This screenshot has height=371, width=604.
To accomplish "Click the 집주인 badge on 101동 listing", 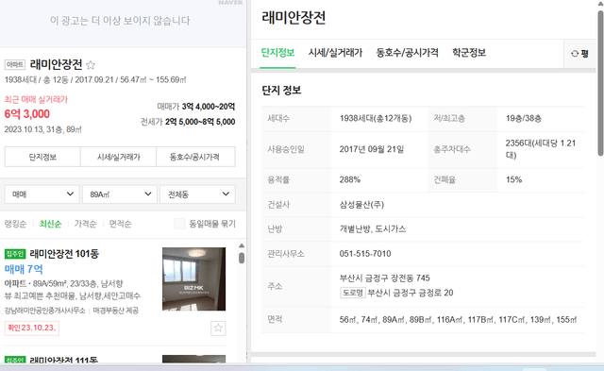I will click(15, 254).
